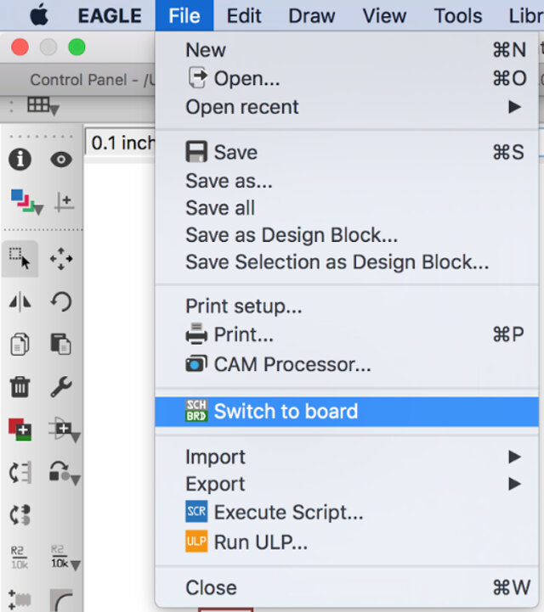The image size is (544, 612).
Task: Click the Add Part icon
Action: point(20,430)
